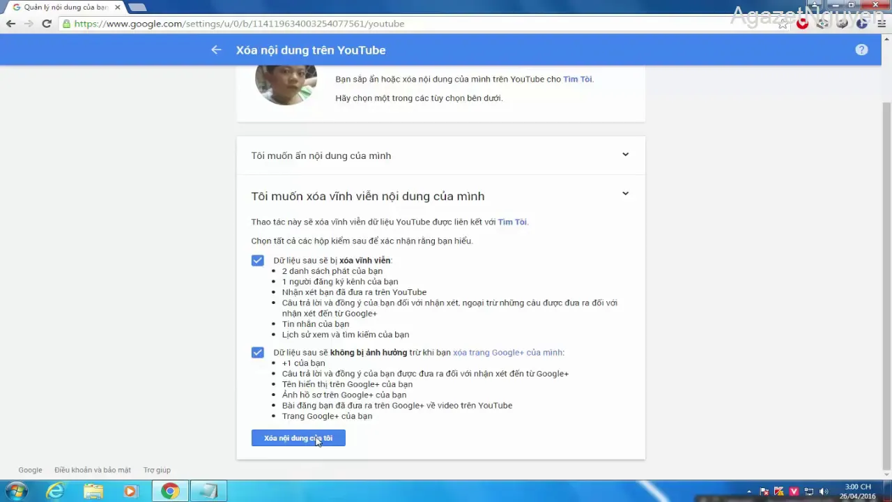
Task: Open the Chrome hamburger menu
Action: pos(881,24)
